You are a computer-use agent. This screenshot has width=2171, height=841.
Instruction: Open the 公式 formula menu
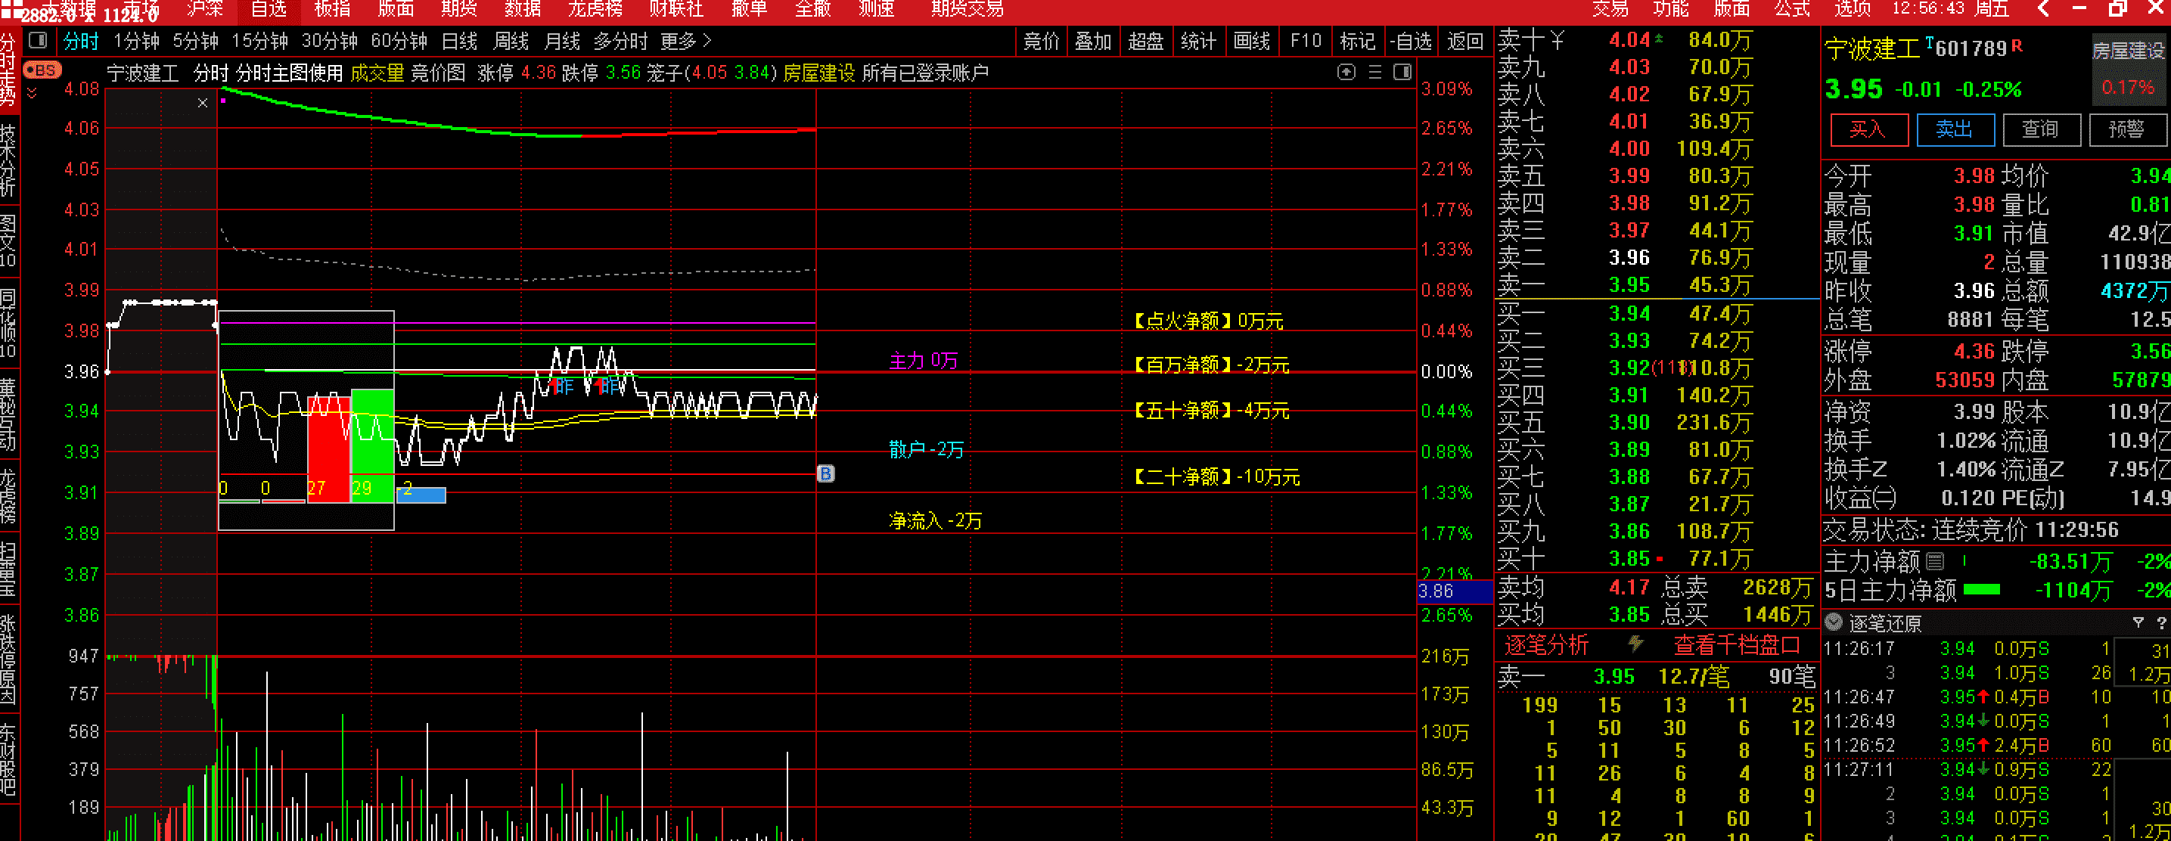(x=1793, y=9)
